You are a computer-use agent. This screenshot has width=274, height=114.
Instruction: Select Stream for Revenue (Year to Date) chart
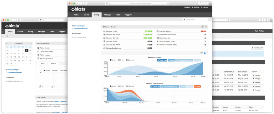click(x=121, y=86)
